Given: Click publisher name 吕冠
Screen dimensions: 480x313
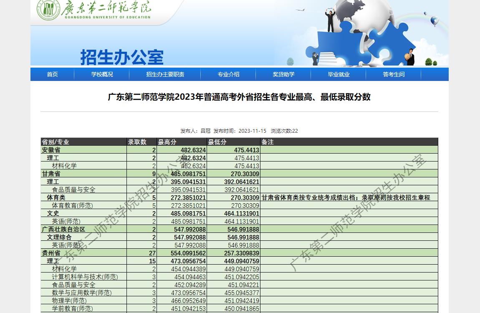Looking at the screenshot, I should [x=205, y=131].
